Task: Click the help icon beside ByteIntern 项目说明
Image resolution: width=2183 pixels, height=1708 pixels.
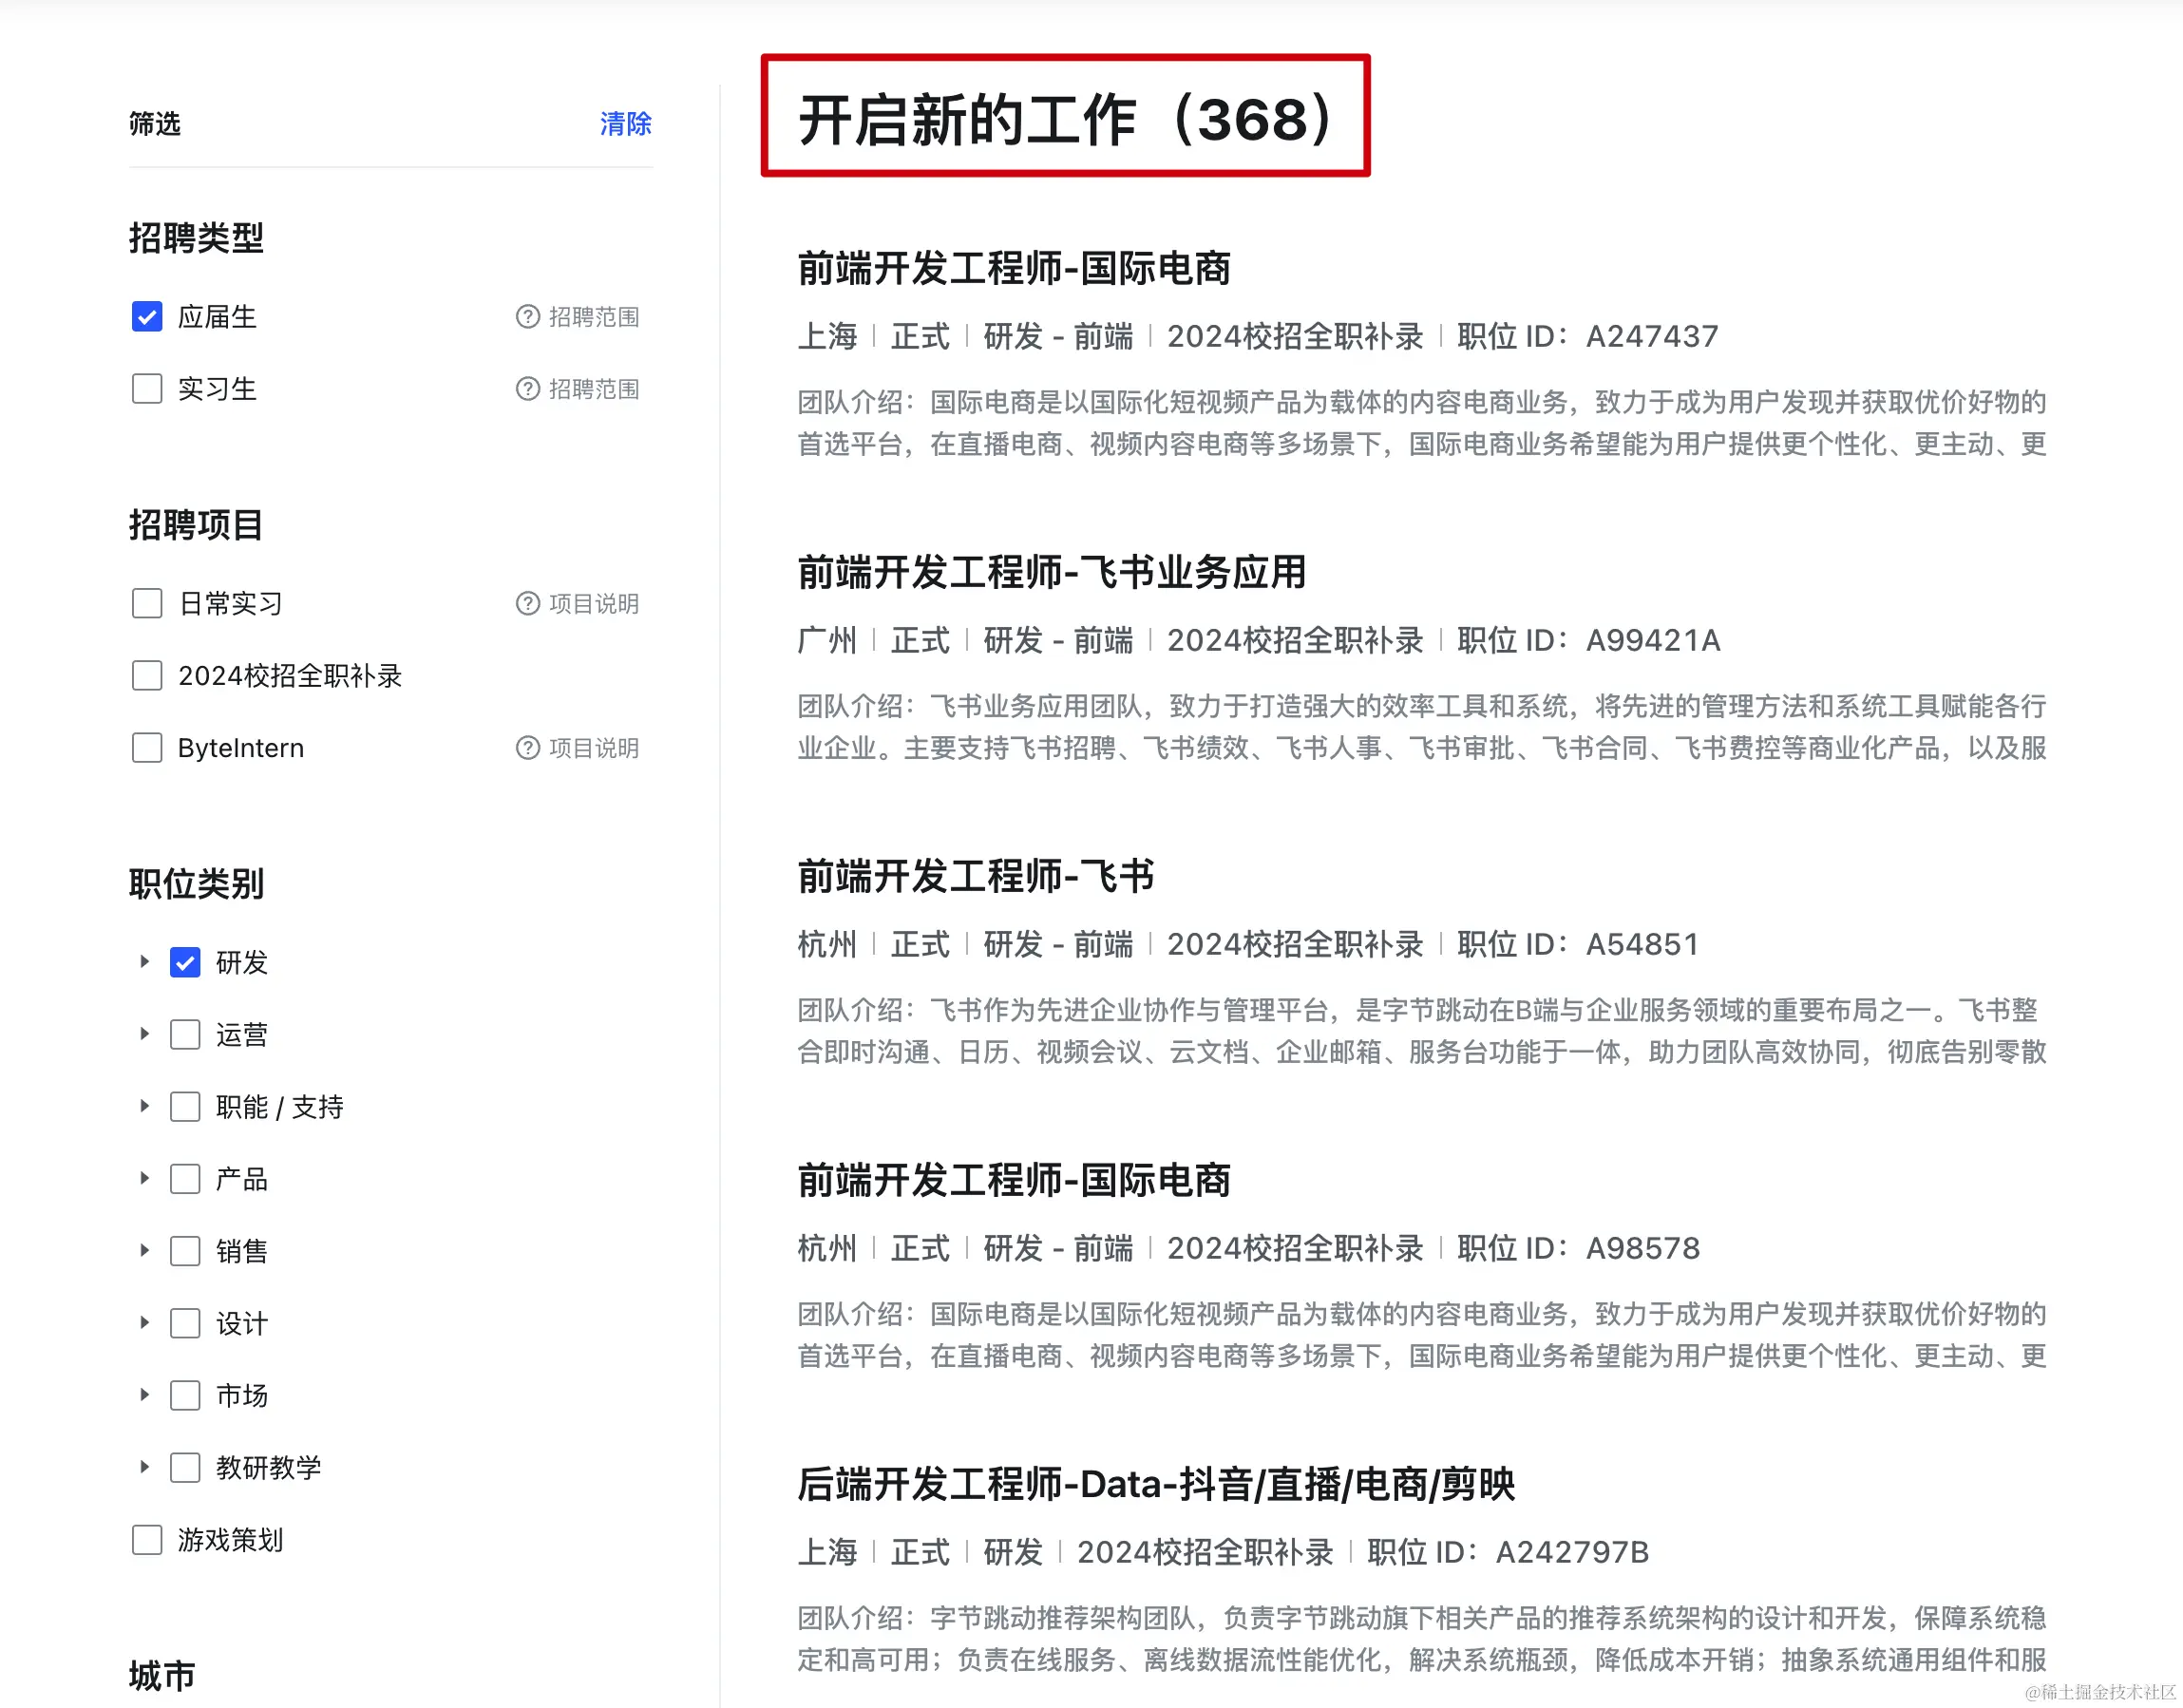Action: pyautogui.click(x=527, y=748)
